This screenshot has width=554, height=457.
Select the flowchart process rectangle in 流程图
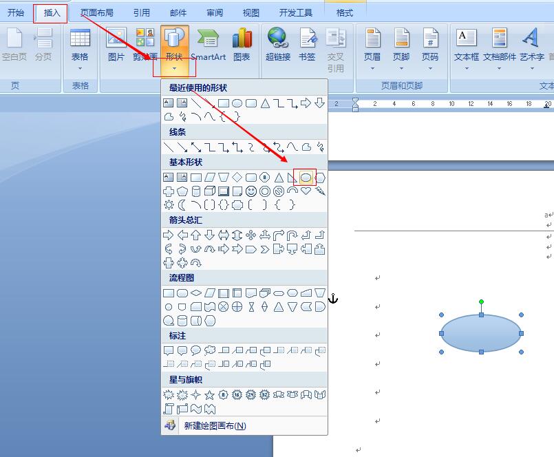coord(169,293)
